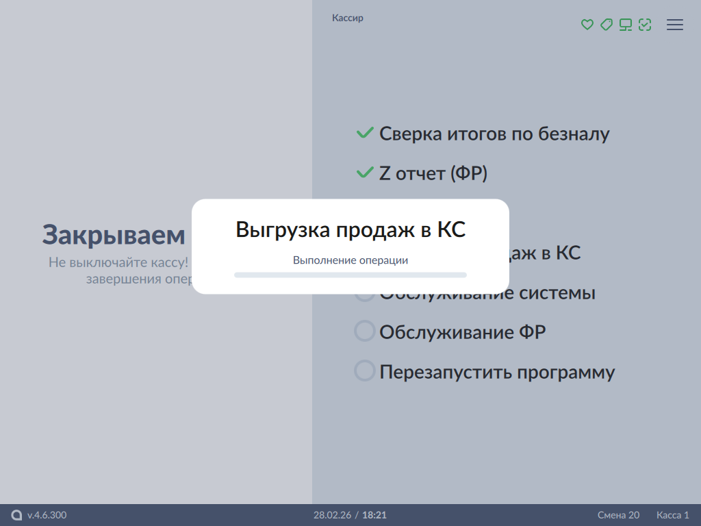Click the Кассир label at the top

(x=348, y=18)
